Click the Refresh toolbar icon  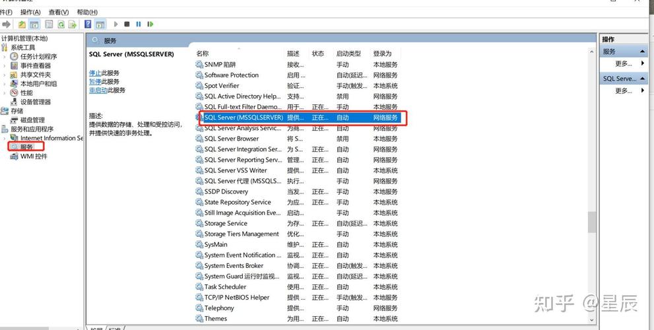(x=61, y=24)
